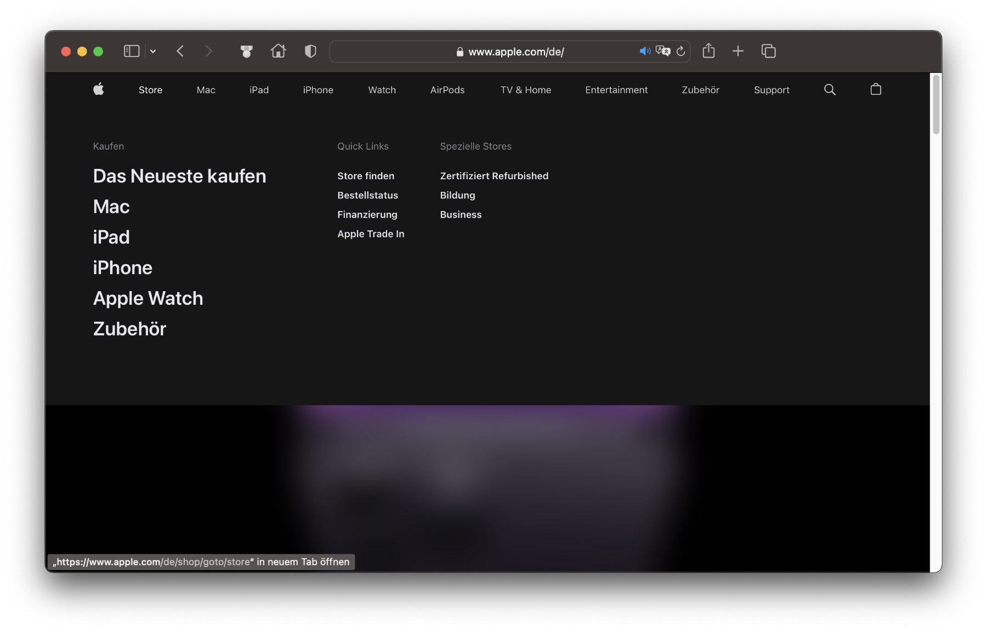Open the Business store link
This screenshot has height=632, width=987.
click(461, 214)
